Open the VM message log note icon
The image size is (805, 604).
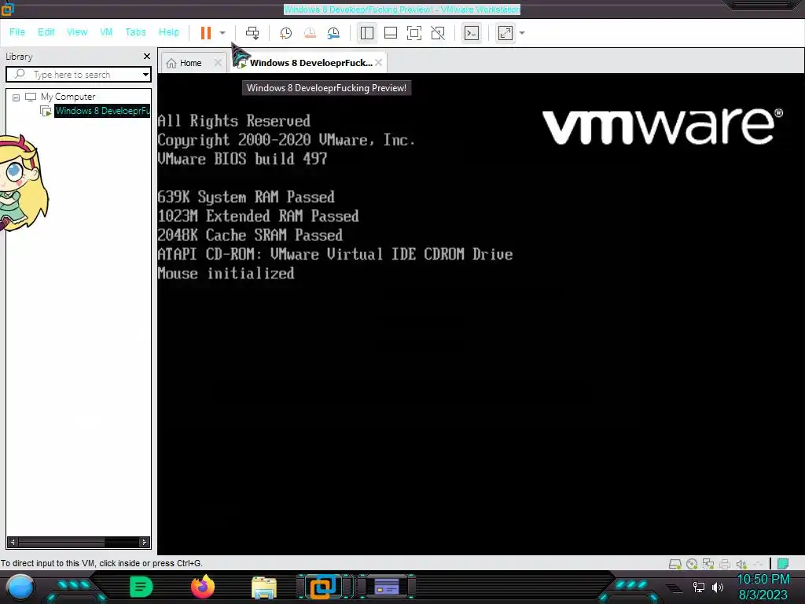783,564
